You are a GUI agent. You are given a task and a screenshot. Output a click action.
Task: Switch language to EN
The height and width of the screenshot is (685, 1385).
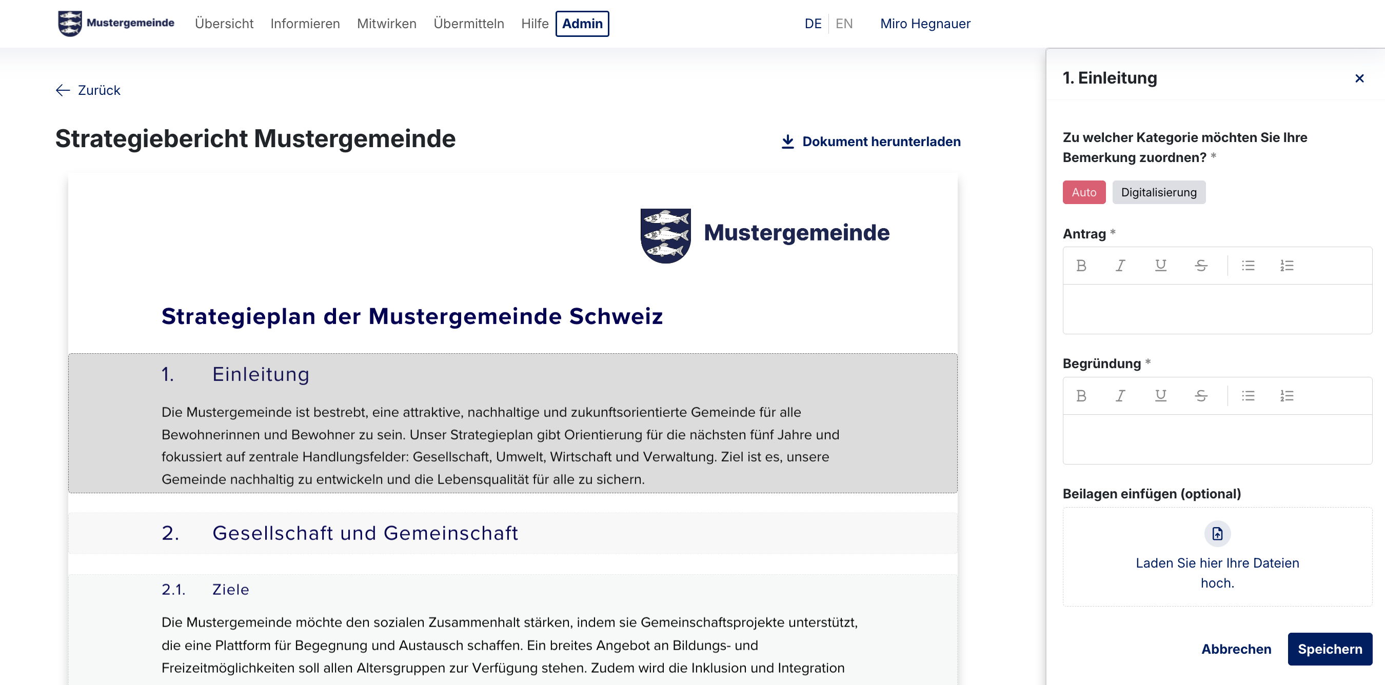click(x=844, y=24)
